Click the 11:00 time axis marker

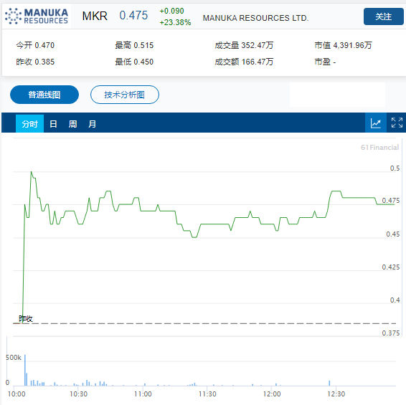[x=143, y=394]
